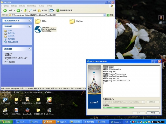Image resolution: width=166 pixels, height=124 pixels.
Task: Open the 共用文件 link
Action: pos(11,36)
